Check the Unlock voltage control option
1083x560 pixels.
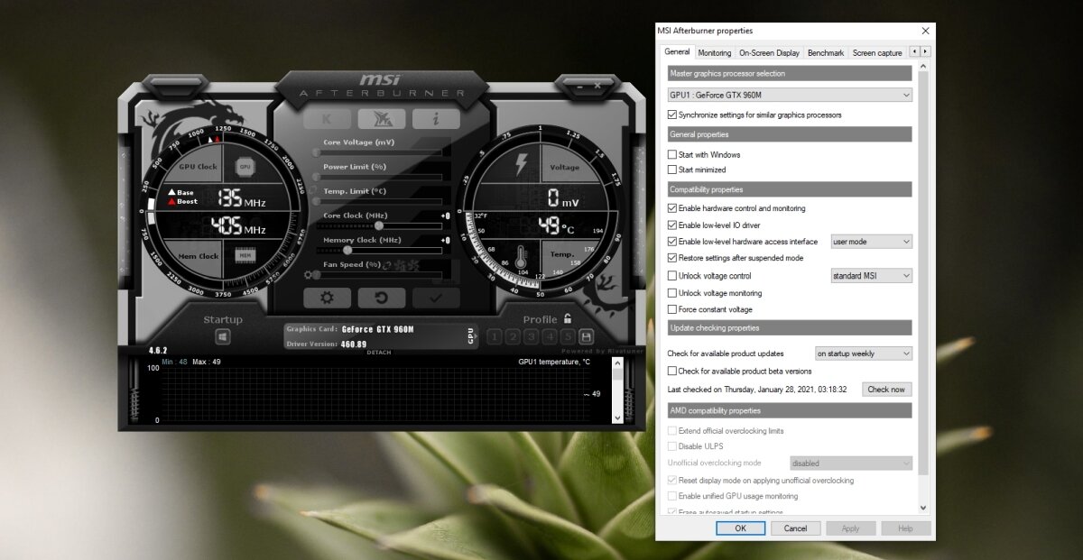click(671, 276)
